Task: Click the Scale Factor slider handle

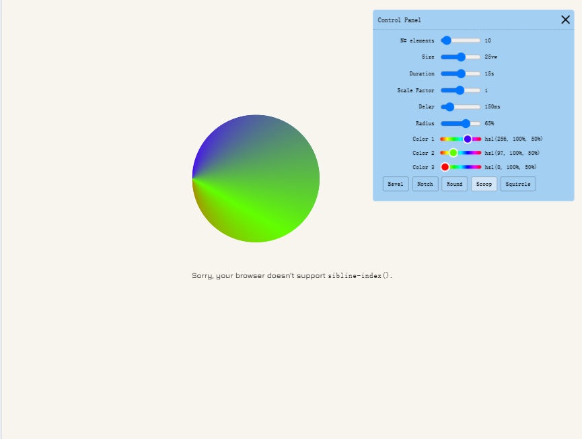Action: pyautogui.click(x=460, y=90)
